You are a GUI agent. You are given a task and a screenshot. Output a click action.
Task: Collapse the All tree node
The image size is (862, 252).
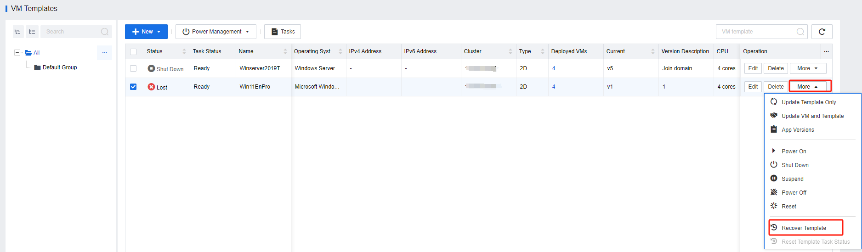click(x=17, y=53)
